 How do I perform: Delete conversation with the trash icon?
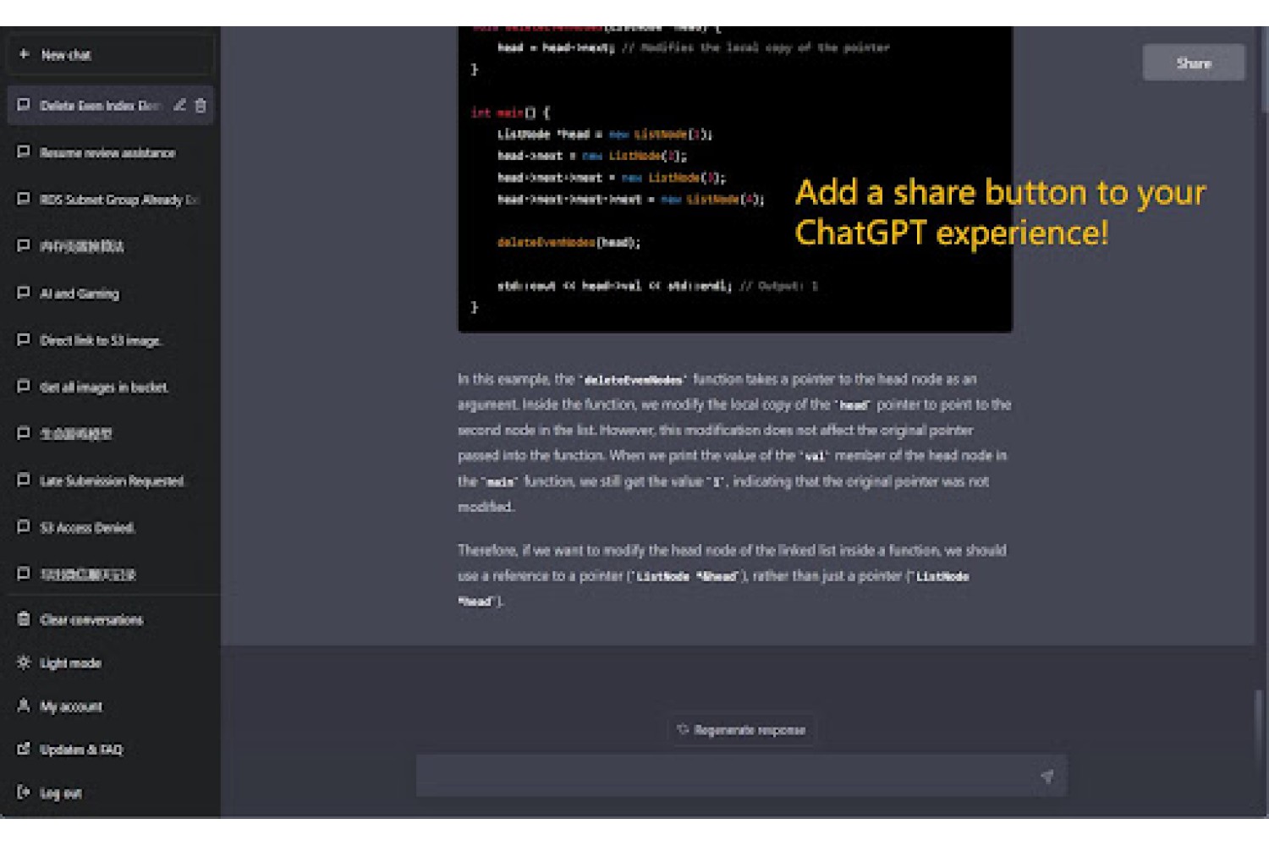click(x=201, y=106)
